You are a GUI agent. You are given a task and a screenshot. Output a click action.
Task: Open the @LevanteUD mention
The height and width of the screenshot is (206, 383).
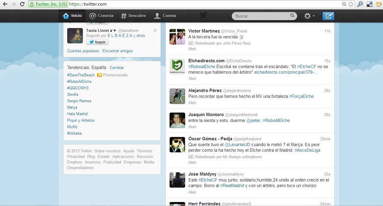(x=238, y=145)
